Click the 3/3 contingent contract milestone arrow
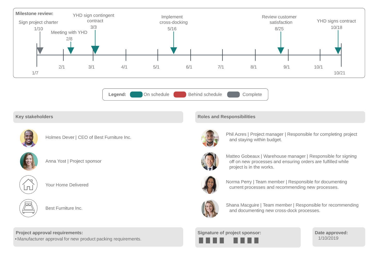Image resolution: width=375 pixels, height=258 pixels. (95, 49)
